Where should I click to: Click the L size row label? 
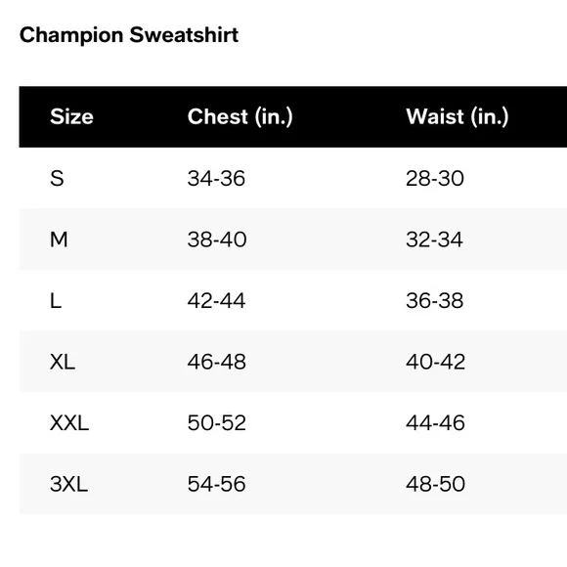(x=56, y=300)
